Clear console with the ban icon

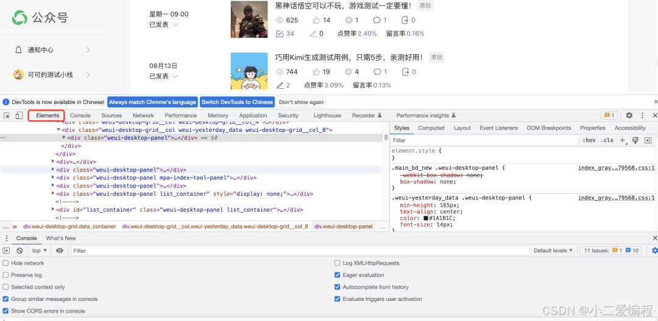[x=19, y=250]
